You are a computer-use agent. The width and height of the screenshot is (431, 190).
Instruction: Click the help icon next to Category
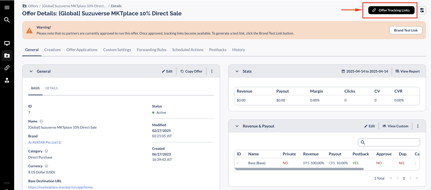[46, 151]
